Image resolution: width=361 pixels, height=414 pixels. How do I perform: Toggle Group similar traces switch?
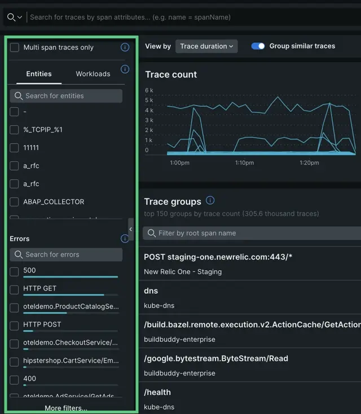point(258,46)
